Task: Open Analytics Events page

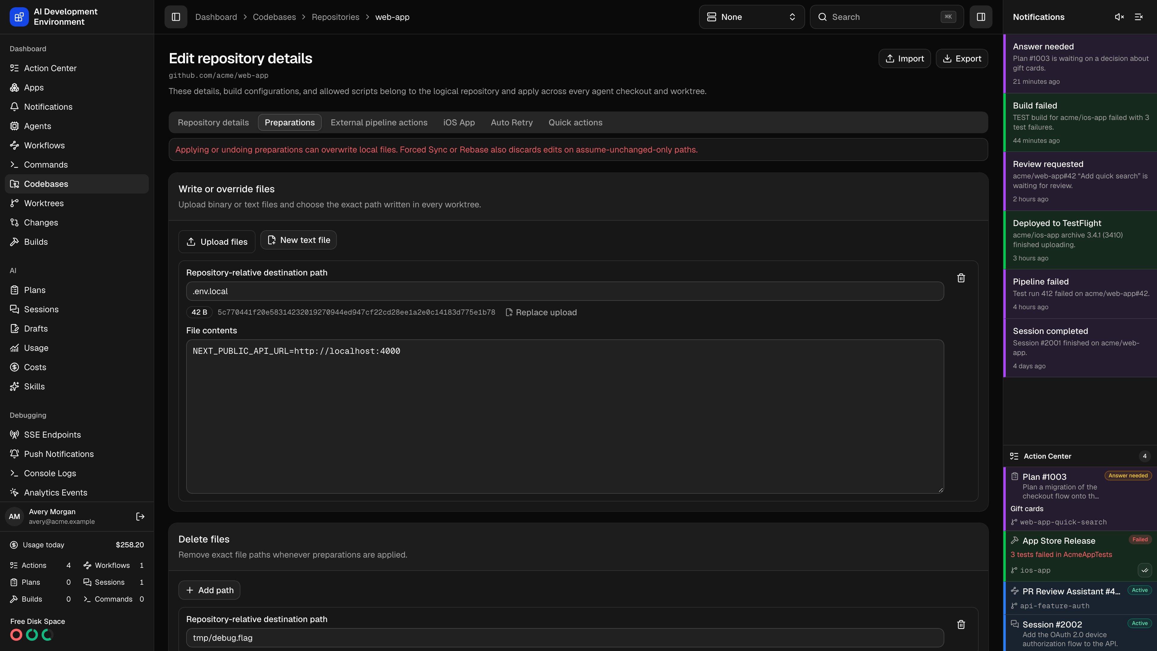Action: coord(77,493)
